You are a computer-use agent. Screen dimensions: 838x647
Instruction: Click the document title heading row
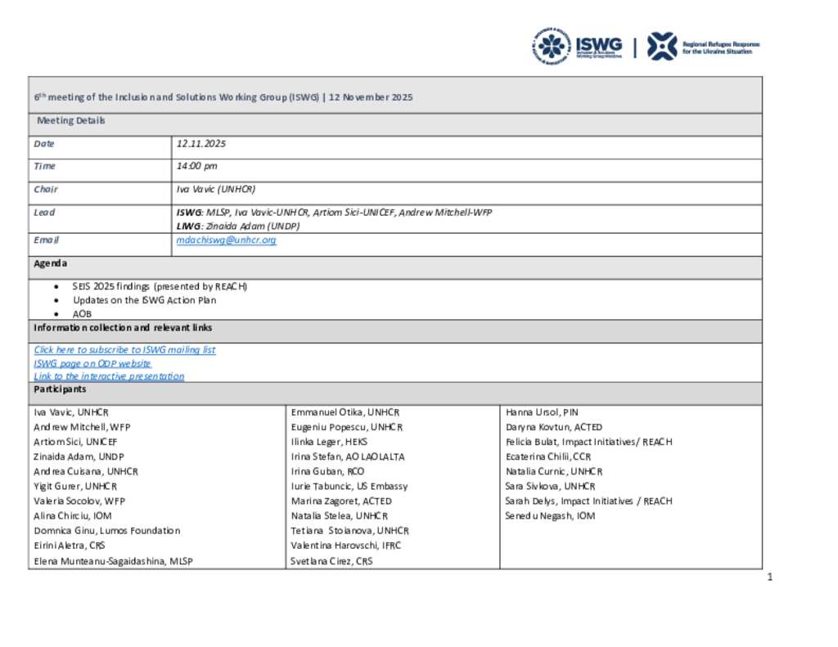(223, 97)
